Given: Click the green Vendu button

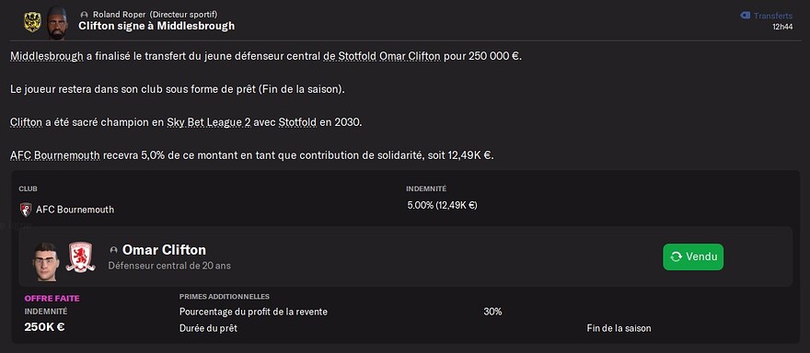Looking at the screenshot, I should pyautogui.click(x=693, y=256).
